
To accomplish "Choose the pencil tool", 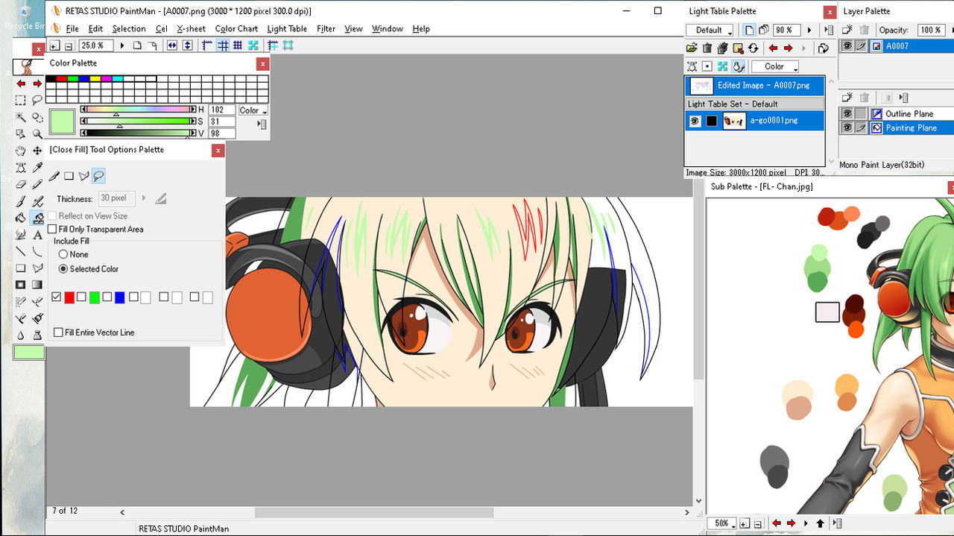I will coord(37,184).
